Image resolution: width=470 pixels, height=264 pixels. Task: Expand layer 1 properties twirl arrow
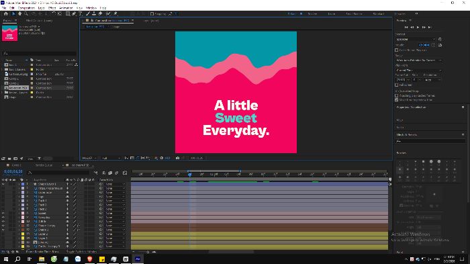[x=19, y=184]
